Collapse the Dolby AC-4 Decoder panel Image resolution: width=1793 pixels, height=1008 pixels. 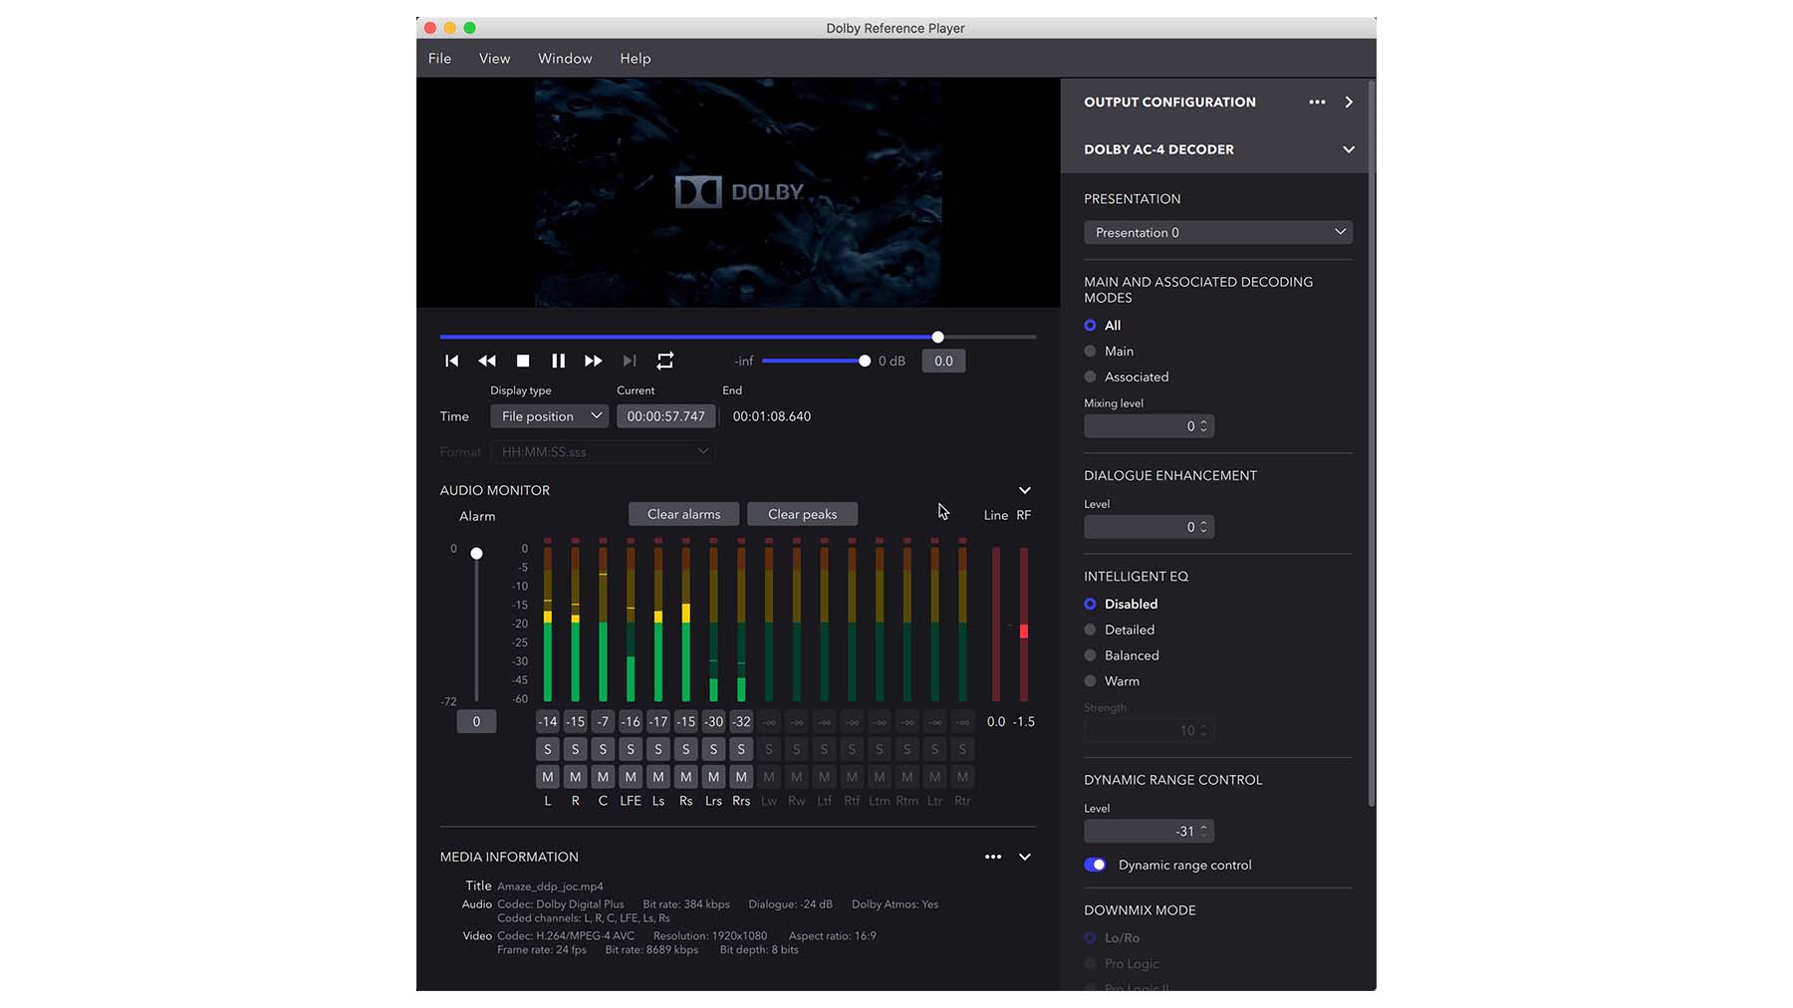pos(1349,148)
